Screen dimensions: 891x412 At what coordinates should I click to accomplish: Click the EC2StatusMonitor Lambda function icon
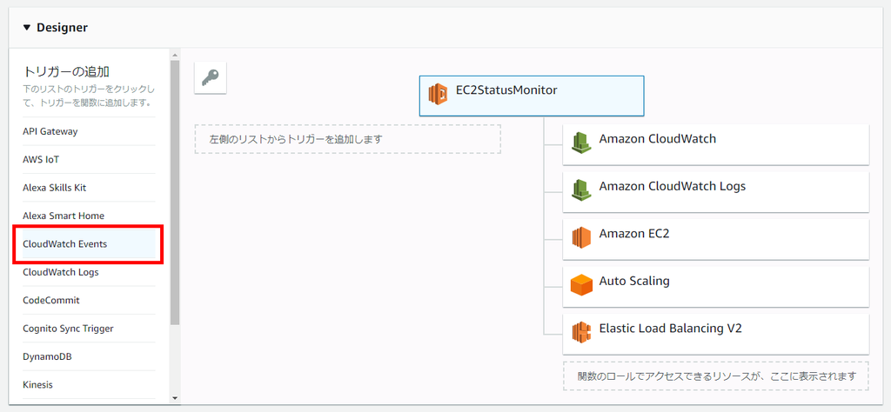439,93
